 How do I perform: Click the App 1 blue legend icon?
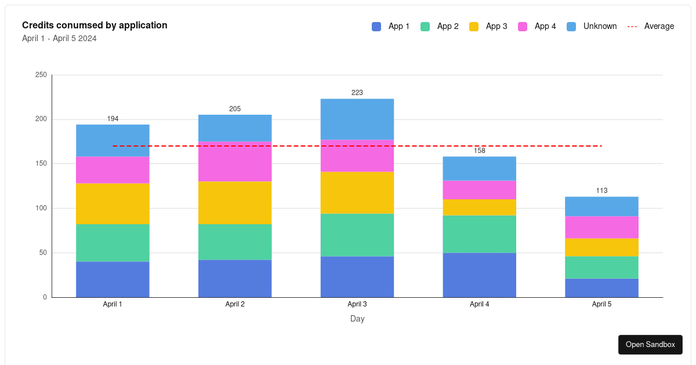click(376, 26)
